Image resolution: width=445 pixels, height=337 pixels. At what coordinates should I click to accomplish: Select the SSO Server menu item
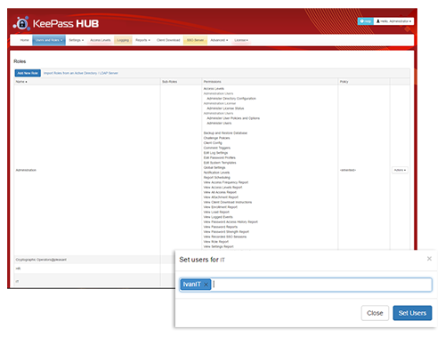pos(195,40)
